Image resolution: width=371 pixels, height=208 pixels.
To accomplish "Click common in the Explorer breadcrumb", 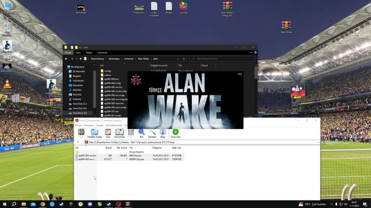I will (129, 59).
